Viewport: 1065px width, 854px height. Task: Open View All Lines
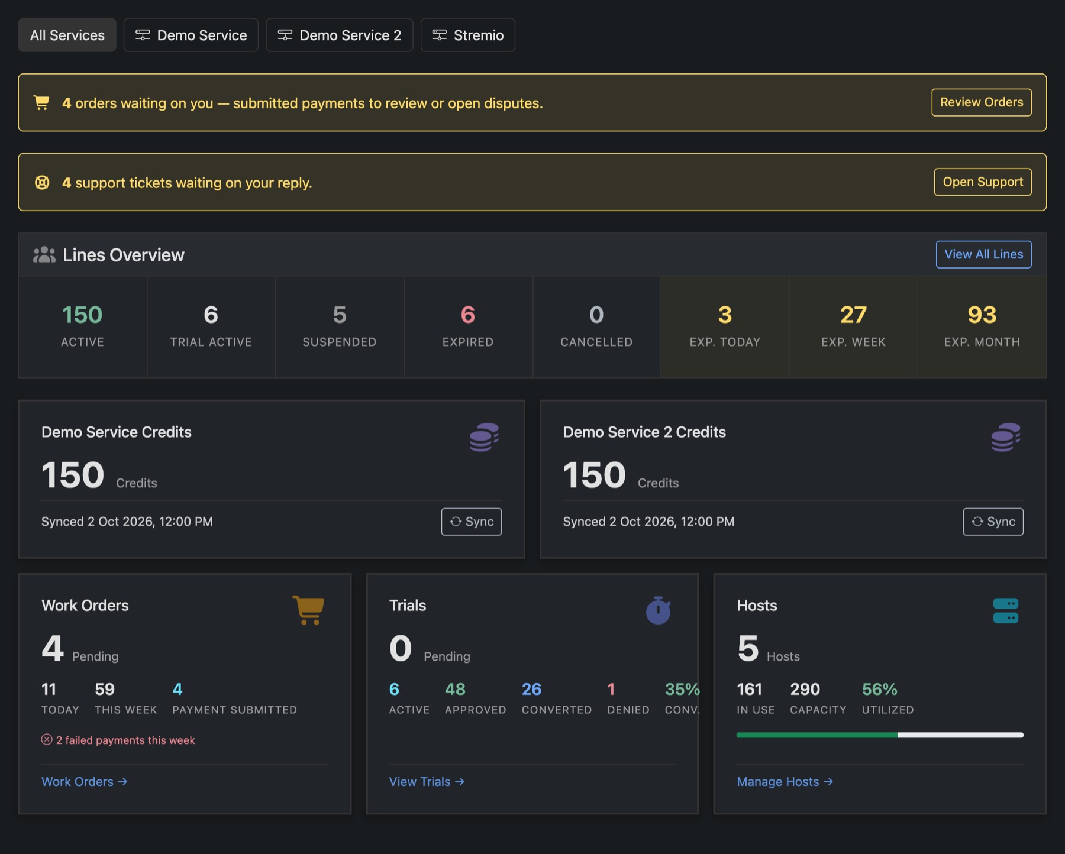pos(983,254)
